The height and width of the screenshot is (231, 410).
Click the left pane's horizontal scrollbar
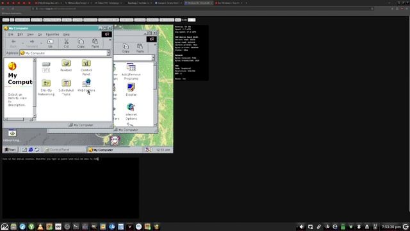pyautogui.click(x=19, y=119)
